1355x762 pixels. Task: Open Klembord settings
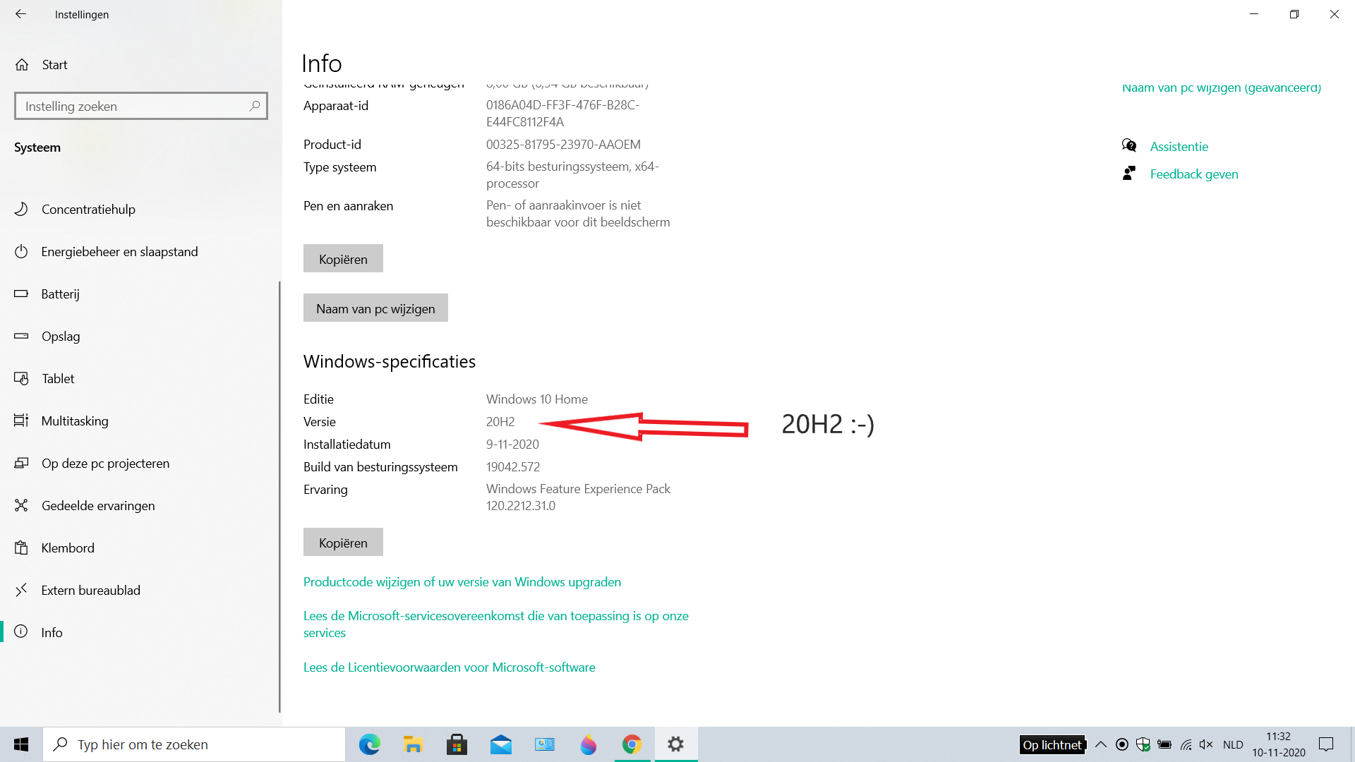coord(68,548)
